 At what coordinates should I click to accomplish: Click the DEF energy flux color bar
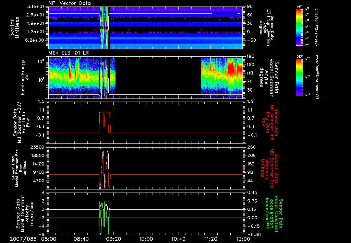click(299, 77)
